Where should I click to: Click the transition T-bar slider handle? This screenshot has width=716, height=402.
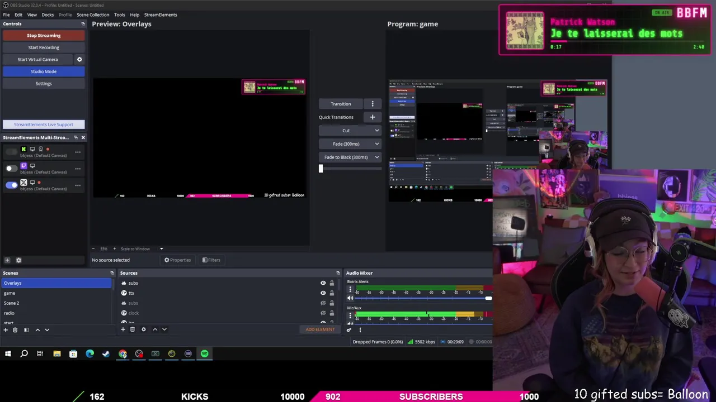(321, 168)
